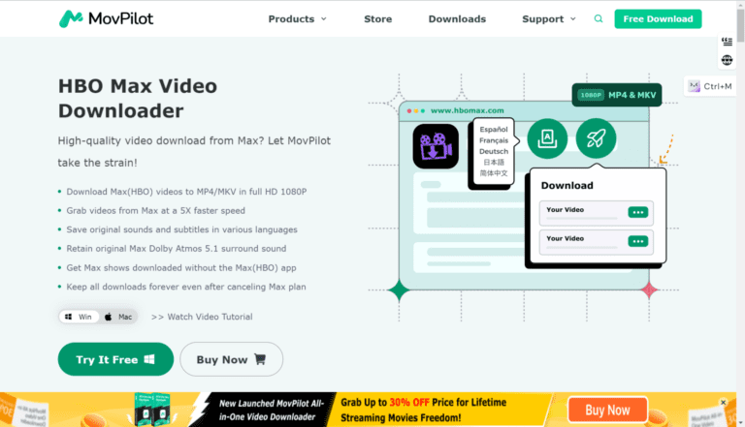Click the 1080P MP4 & MKV badge

coord(617,95)
